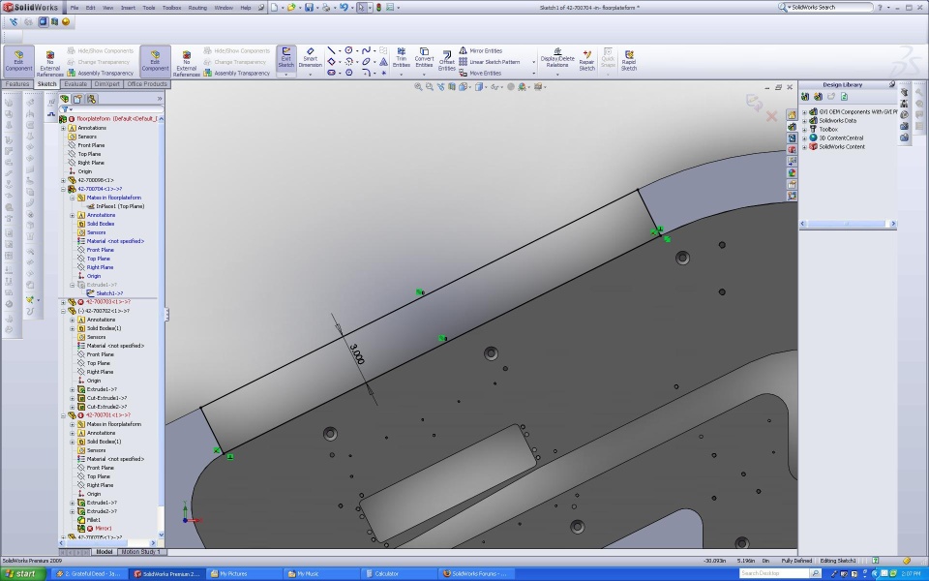The height and width of the screenshot is (581, 929).
Task: Click the Search Desktop field in the taskbar
Action: point(775,573)
